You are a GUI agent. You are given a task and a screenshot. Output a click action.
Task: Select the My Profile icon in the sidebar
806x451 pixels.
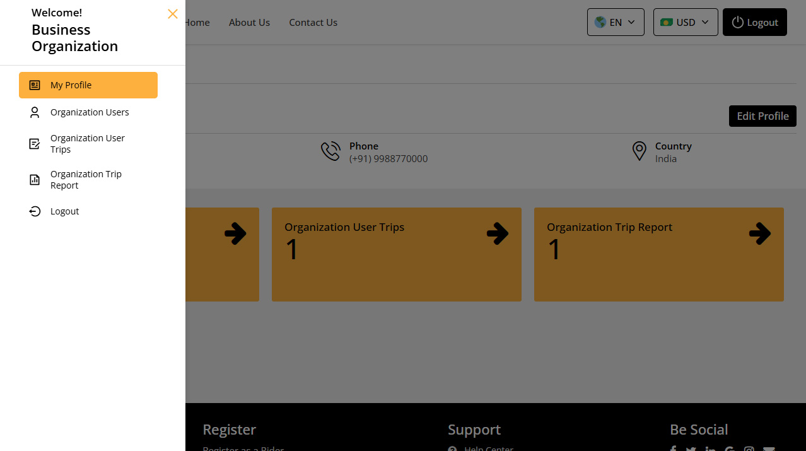[34, 85]
